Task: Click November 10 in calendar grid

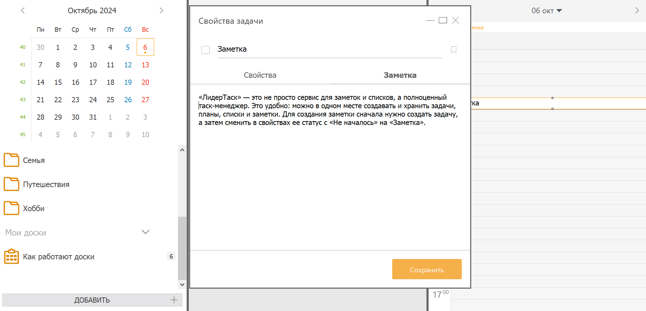Action: [145, 134]
